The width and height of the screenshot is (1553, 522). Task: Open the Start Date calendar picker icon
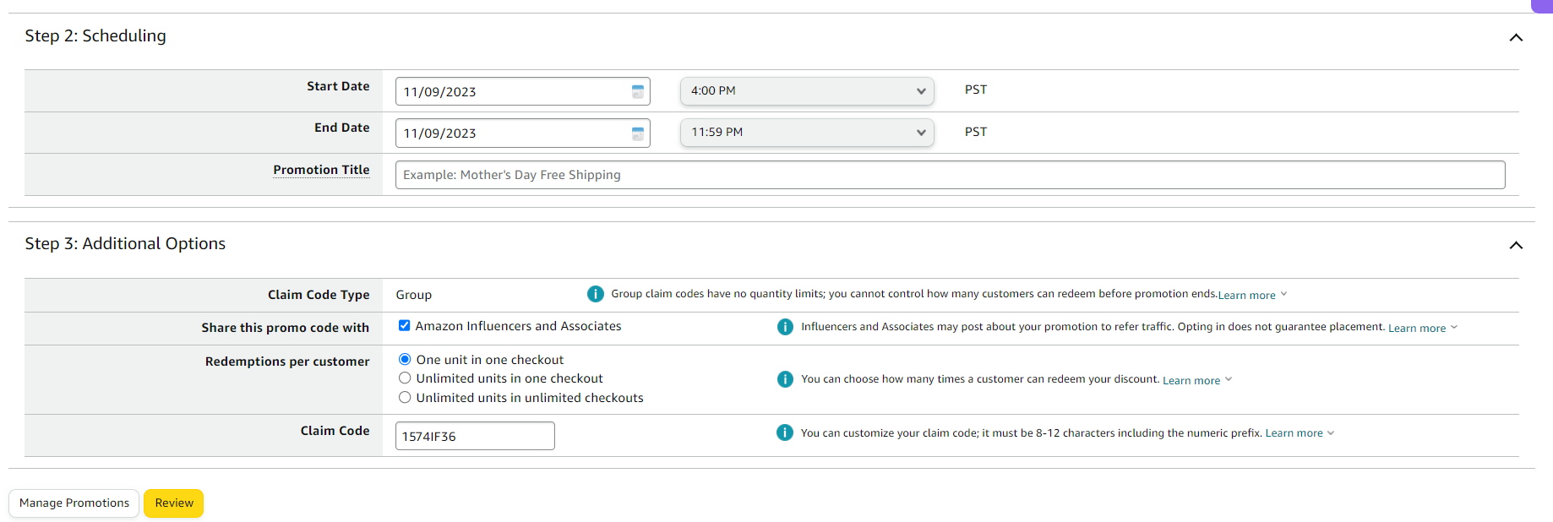[638, 91]
